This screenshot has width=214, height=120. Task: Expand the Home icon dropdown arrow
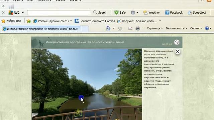(x=113, y=28)
